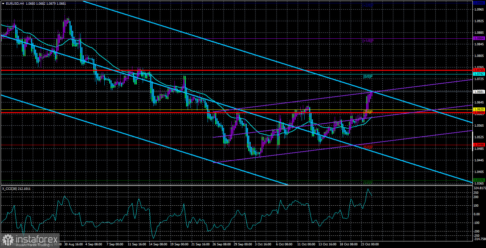Screen dimensions: 486x248
Task: Click the current price tag 1.0681
Action: (479, 92)
